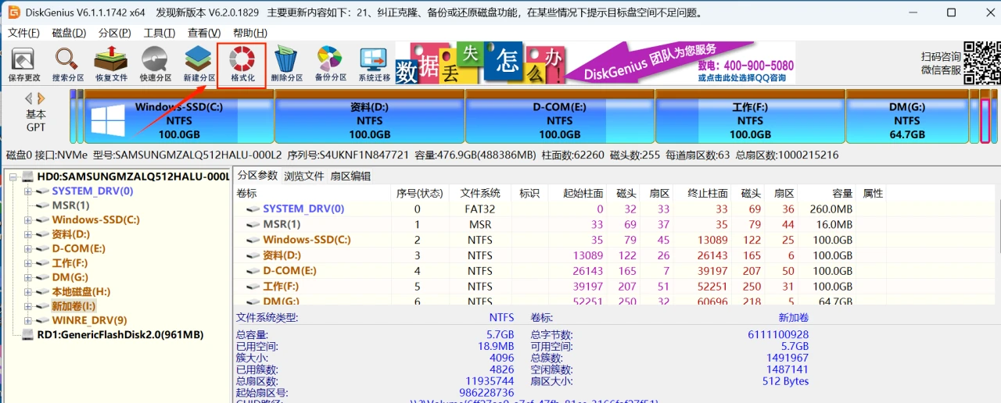Image resolution: width=1001 pixels, height=403 pixels.
Task: Switch to the 扇区编辑 tab
Action: pos(350,176)
